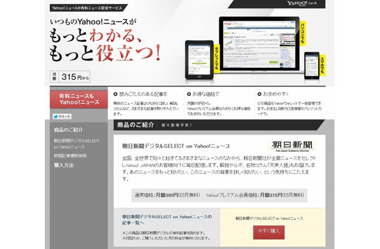Click the 通常価格 月額380円 text
The height and width of the screenshot is (249, 380).
click(167, 195)
